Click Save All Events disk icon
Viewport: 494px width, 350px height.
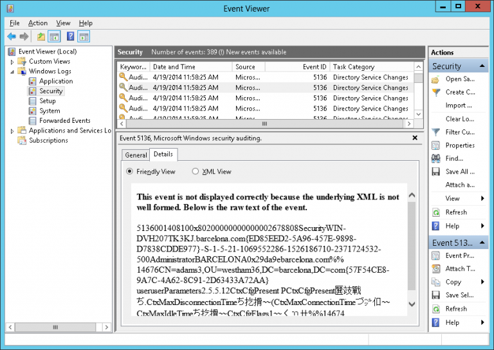click(435, 172)
